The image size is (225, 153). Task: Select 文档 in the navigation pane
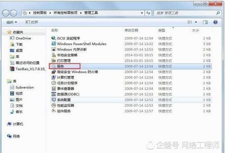point(19,105)
